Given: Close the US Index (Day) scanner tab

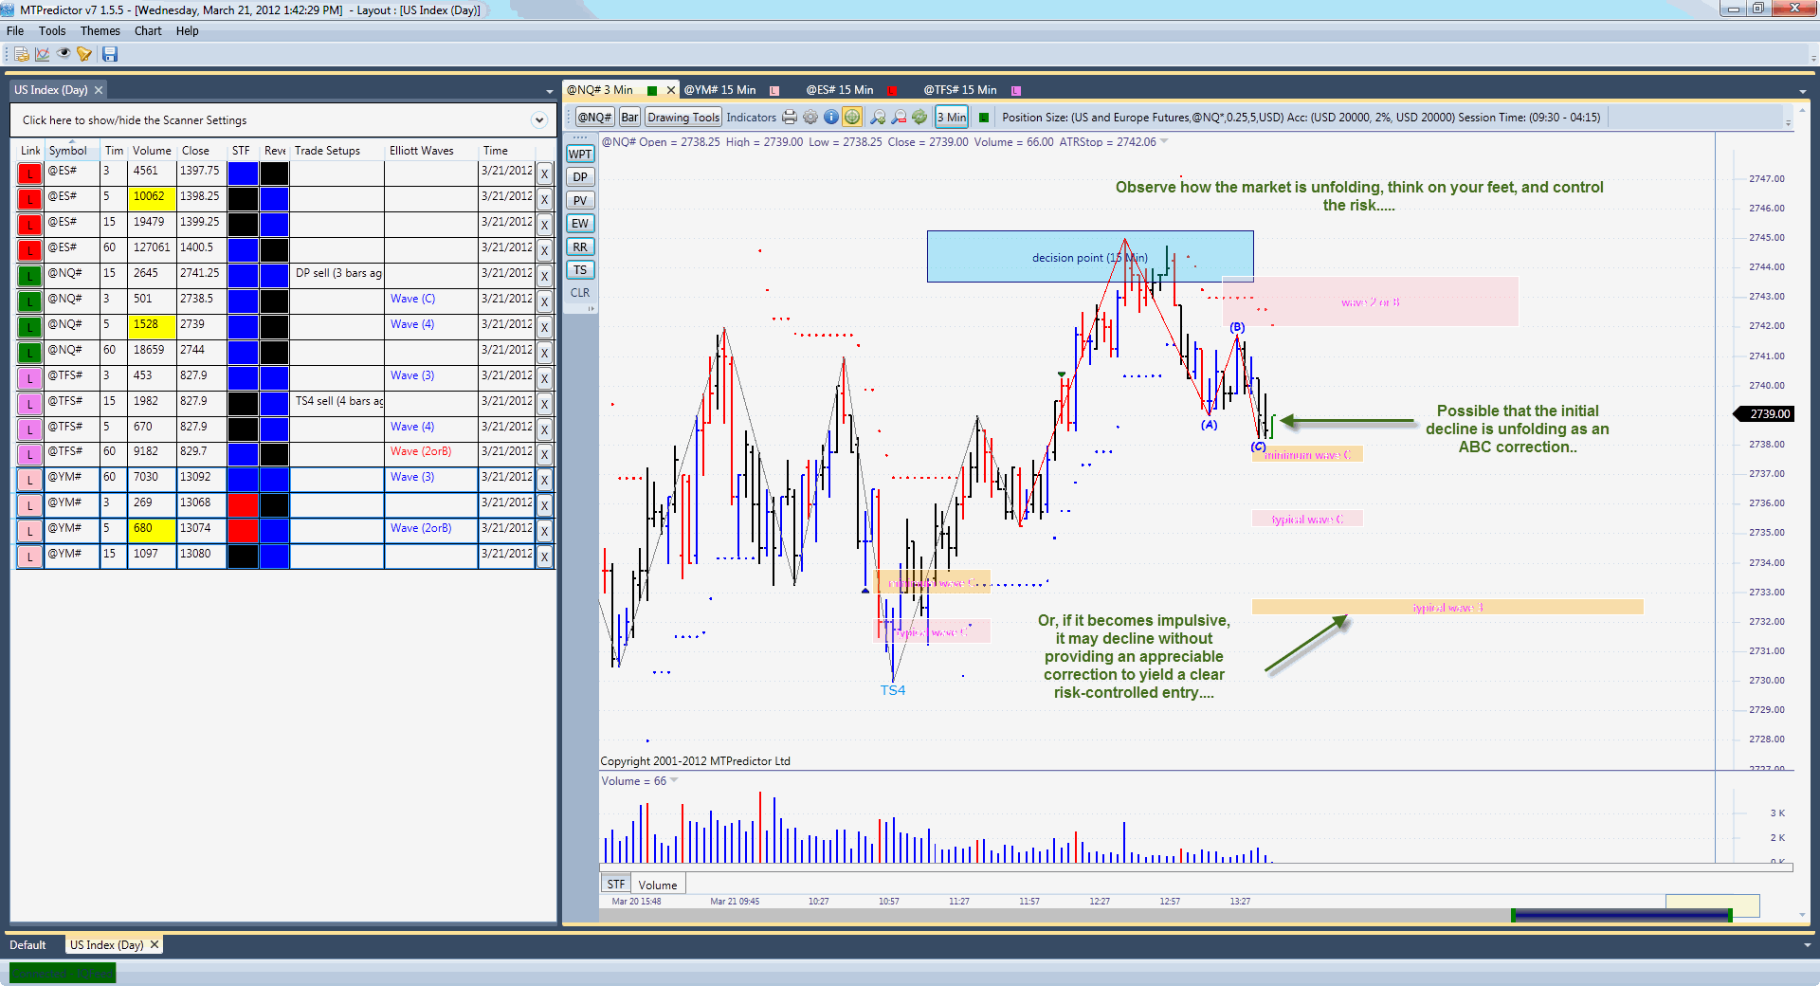Looking at the screenshot, I should pyautogui.click(x=99, y=90).
